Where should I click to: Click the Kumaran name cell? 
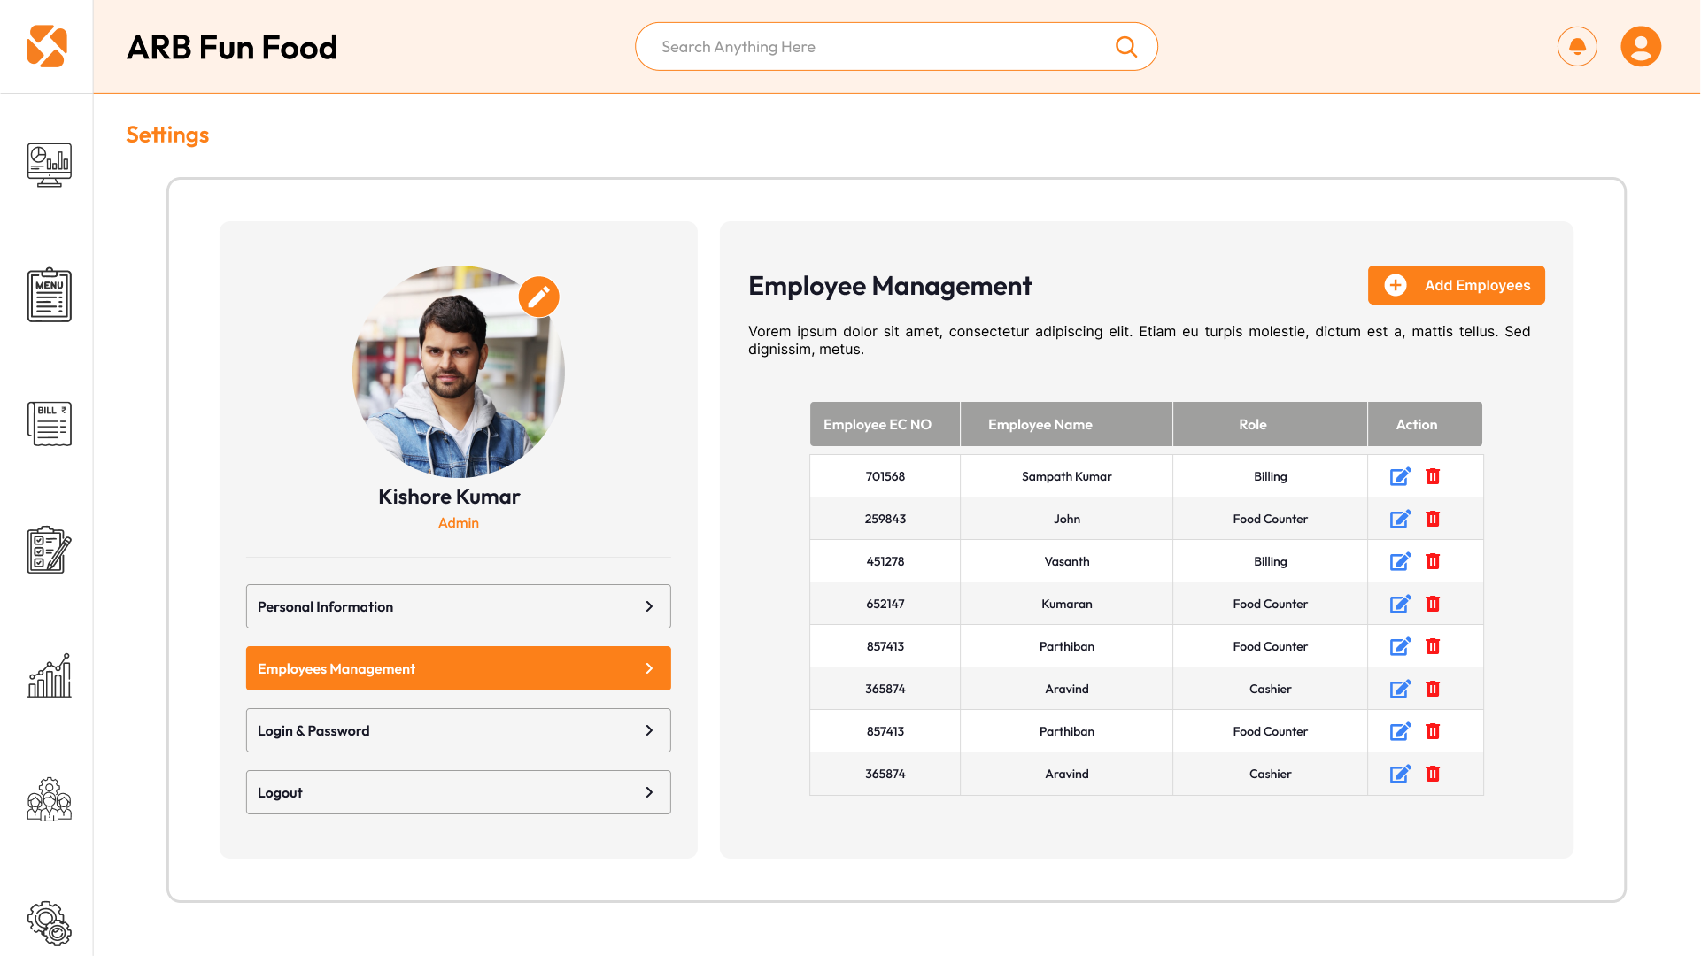(1066, 604)
